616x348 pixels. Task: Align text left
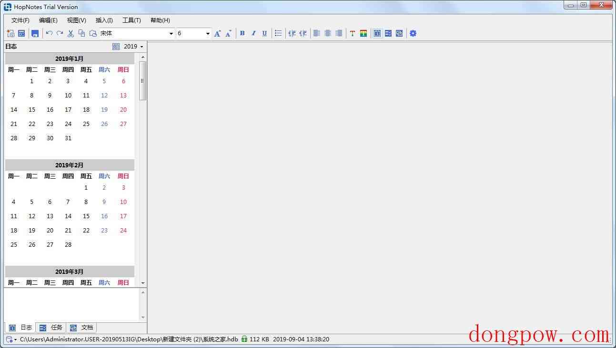click(x=316, y=33)
